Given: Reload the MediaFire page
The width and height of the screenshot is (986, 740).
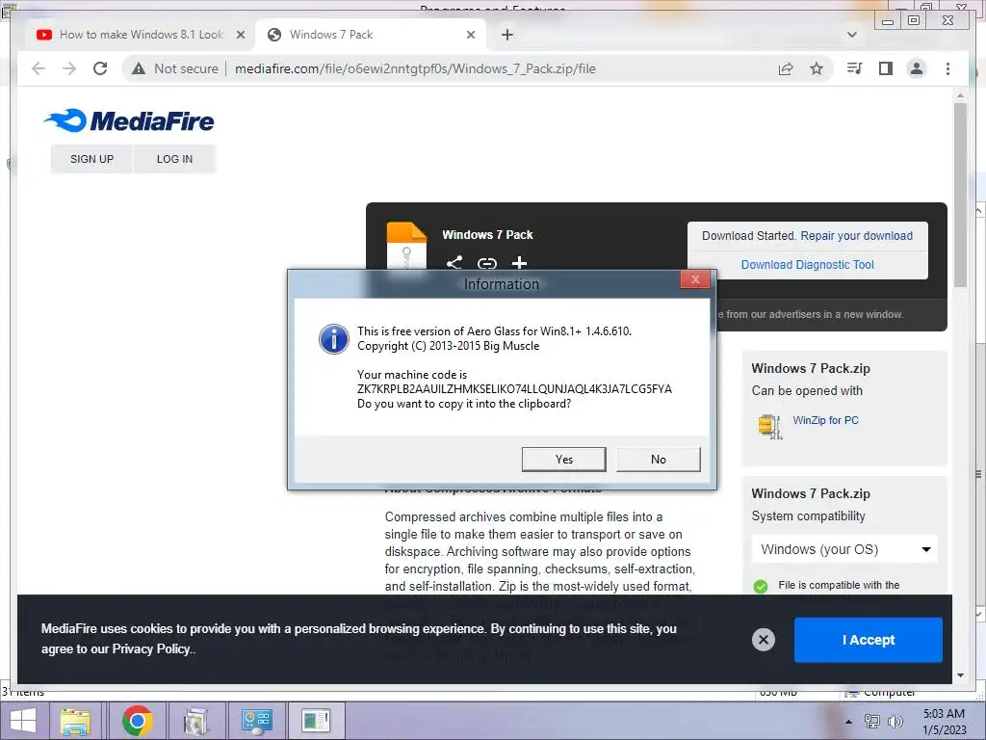Looking at the screenshot, I should [x=100, y=68].
